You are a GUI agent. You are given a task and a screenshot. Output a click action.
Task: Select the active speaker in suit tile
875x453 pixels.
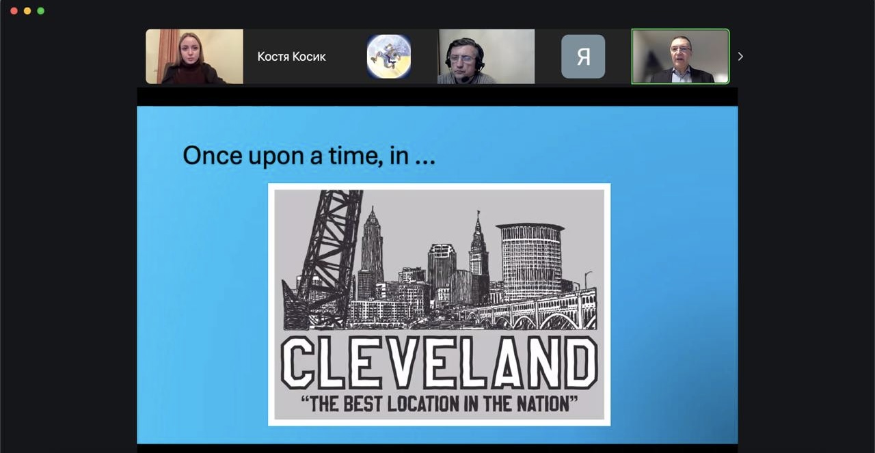point(680,56)
